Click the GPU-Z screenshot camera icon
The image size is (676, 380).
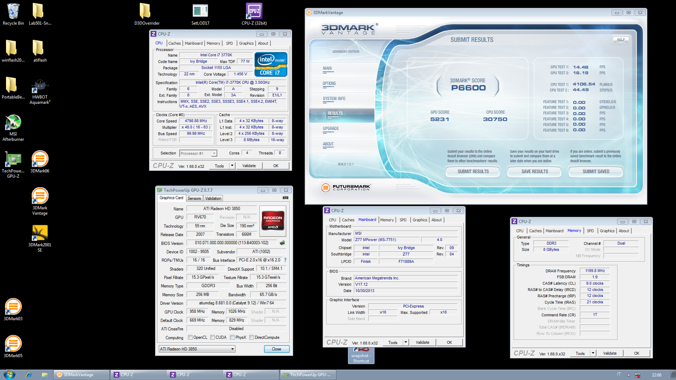point(286,198)
